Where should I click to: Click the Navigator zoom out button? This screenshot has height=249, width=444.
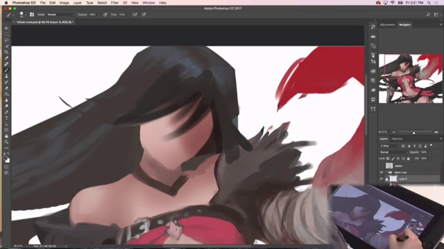(393, 132)
